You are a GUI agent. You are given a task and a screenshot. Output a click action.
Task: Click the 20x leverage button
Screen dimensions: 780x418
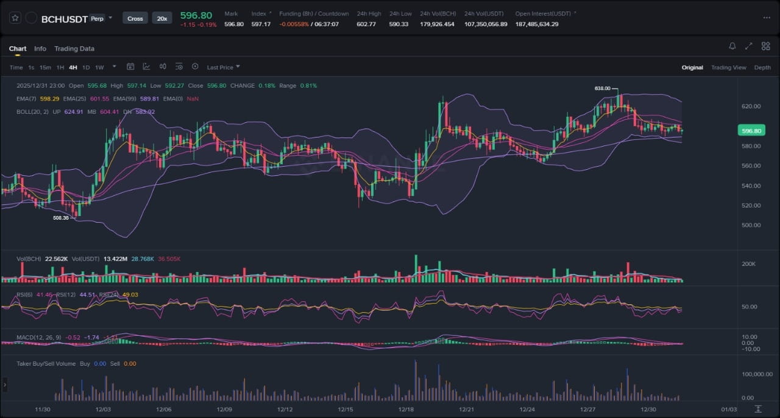[162, 18]
